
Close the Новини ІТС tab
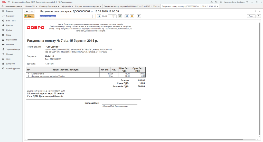click(36, 6)
